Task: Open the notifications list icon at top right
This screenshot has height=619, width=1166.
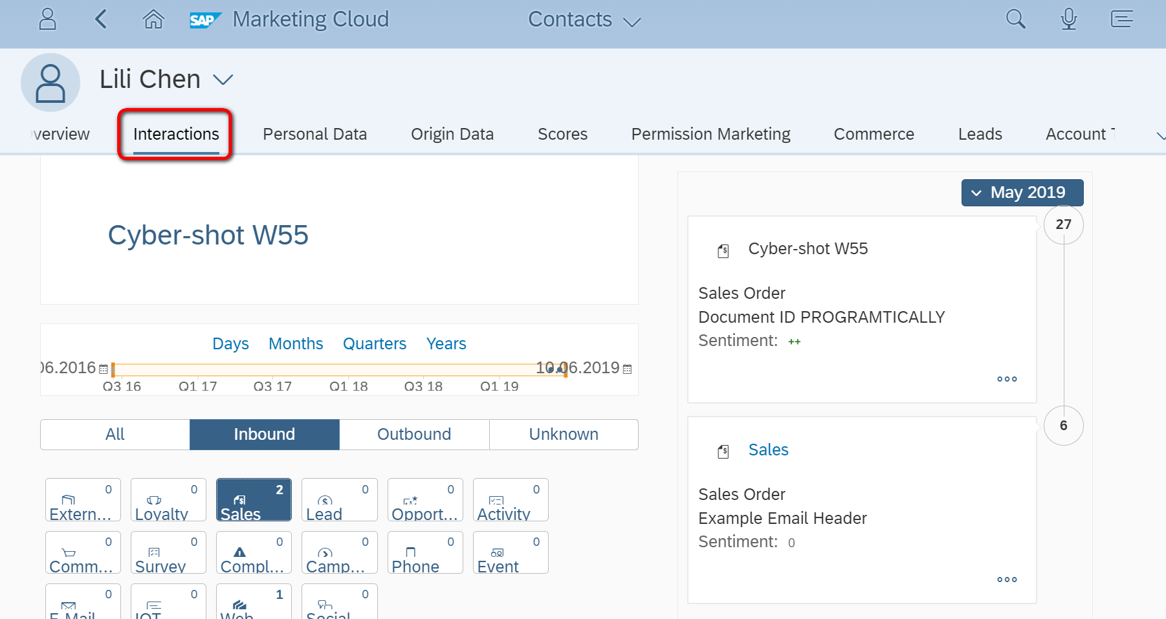Action: pos(1122,19)
